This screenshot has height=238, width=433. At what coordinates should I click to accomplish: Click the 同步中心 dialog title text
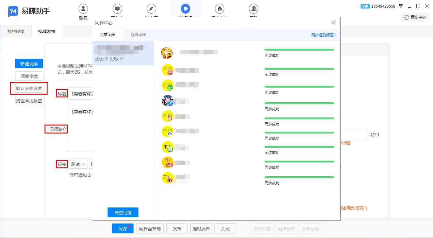pos(104,23)
